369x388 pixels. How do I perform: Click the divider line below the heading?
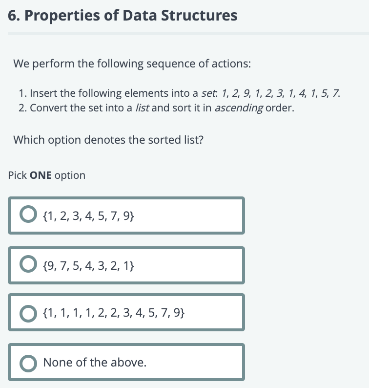(x=188, y=34)
